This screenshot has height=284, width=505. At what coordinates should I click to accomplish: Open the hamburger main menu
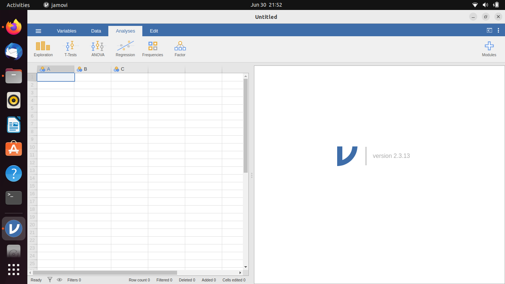[x=38, y=31]
